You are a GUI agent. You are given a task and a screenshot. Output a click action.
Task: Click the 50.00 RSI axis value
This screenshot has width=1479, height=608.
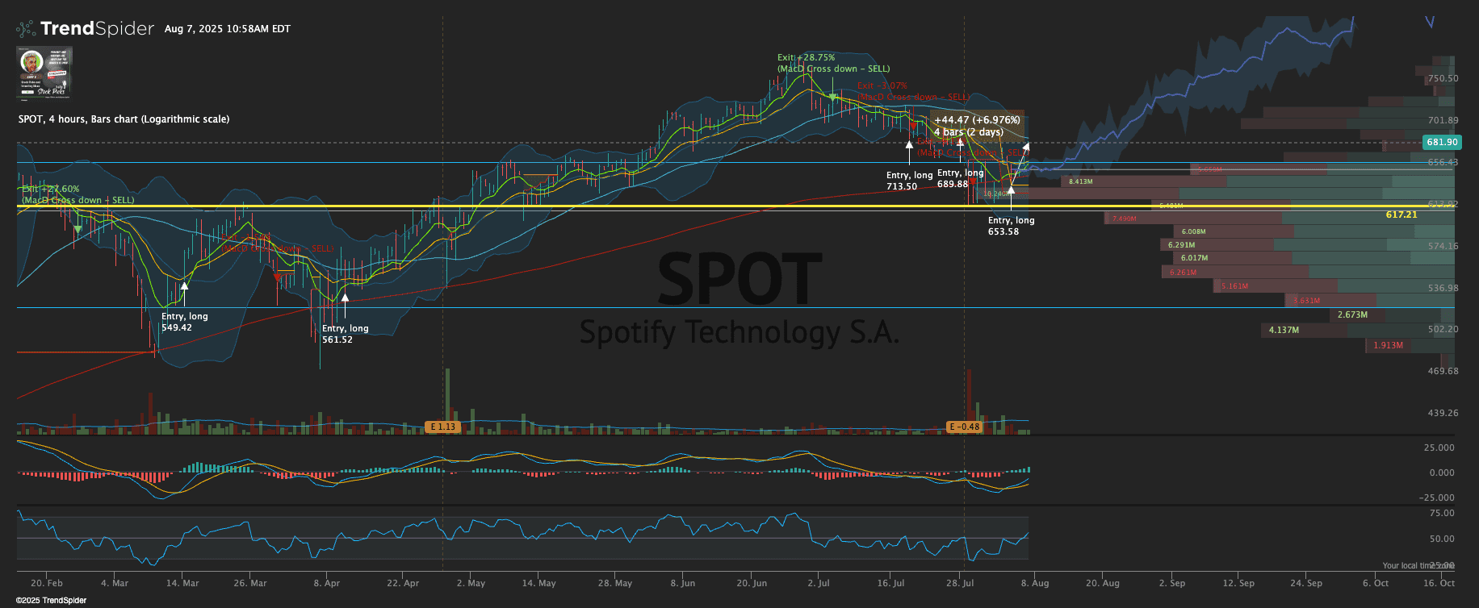pyautogui.click(x=1442, y=539)
